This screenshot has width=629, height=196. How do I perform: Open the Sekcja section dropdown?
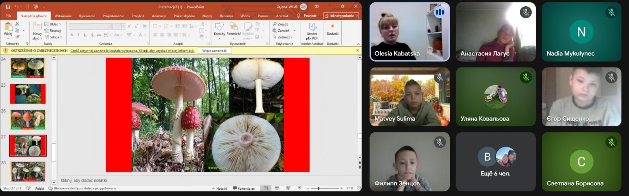[53, 37]
